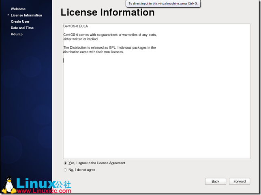Click the 'CentOS-6 EULA' heading line
Image resolution: width=261 pixels, height=195 pixels.
[75, 26]
